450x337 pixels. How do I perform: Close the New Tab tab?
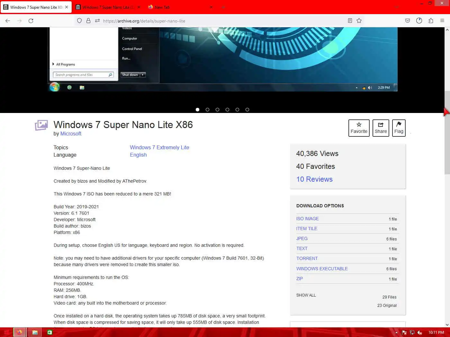211,7
